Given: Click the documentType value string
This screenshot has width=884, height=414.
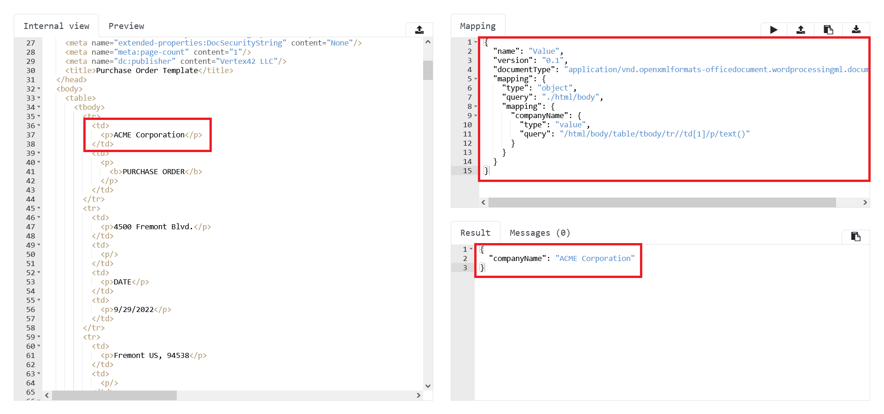Looking at the screenshot, I should (716, 69).
